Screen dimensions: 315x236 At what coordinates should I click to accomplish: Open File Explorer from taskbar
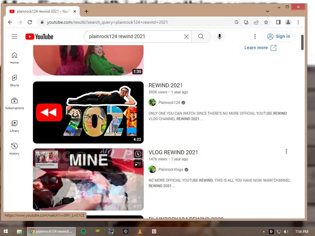[x=19, y=232]
